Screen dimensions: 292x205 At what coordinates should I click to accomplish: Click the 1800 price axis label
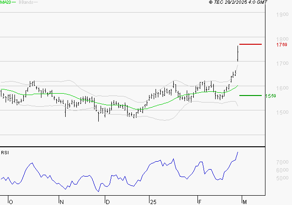282,39
